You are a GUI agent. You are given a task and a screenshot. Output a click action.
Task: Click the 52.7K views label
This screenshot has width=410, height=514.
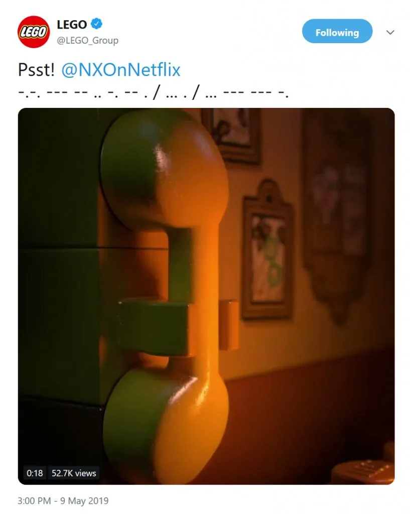pos(74,473)
